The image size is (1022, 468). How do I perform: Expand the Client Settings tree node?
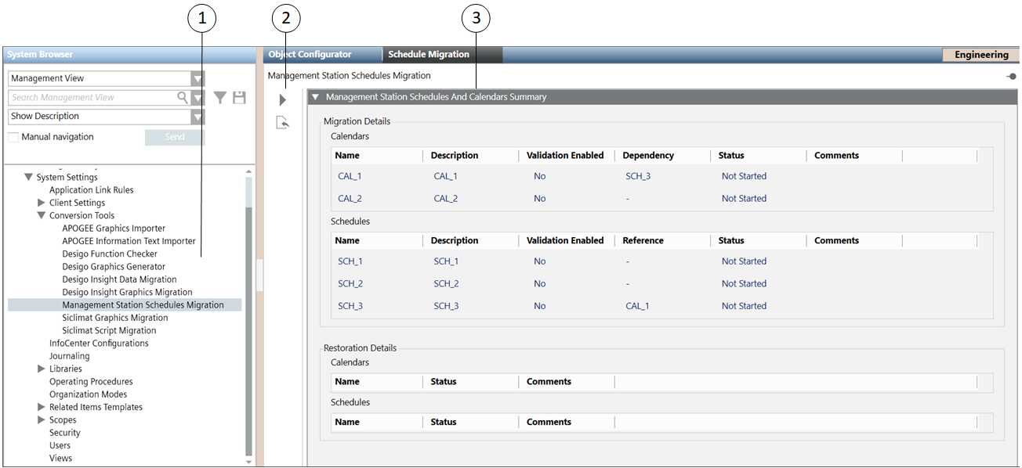[x=42, y=203]
